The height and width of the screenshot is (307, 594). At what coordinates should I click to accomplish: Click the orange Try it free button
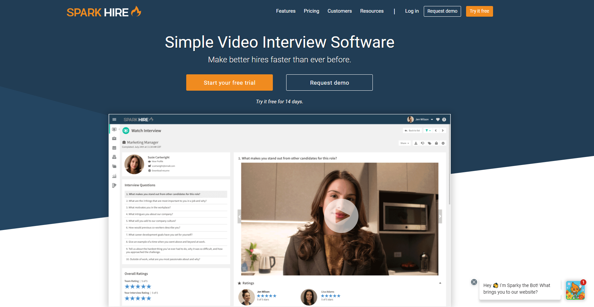479,11
